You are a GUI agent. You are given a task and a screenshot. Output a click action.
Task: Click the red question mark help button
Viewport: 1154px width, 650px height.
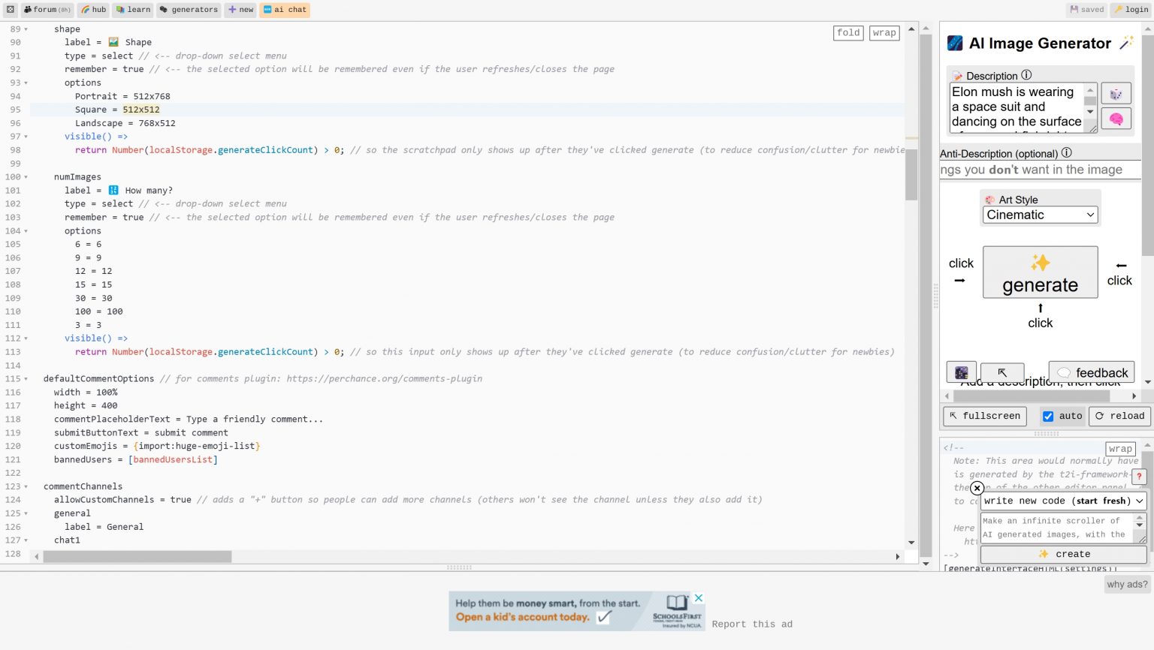coord(1139,476)
